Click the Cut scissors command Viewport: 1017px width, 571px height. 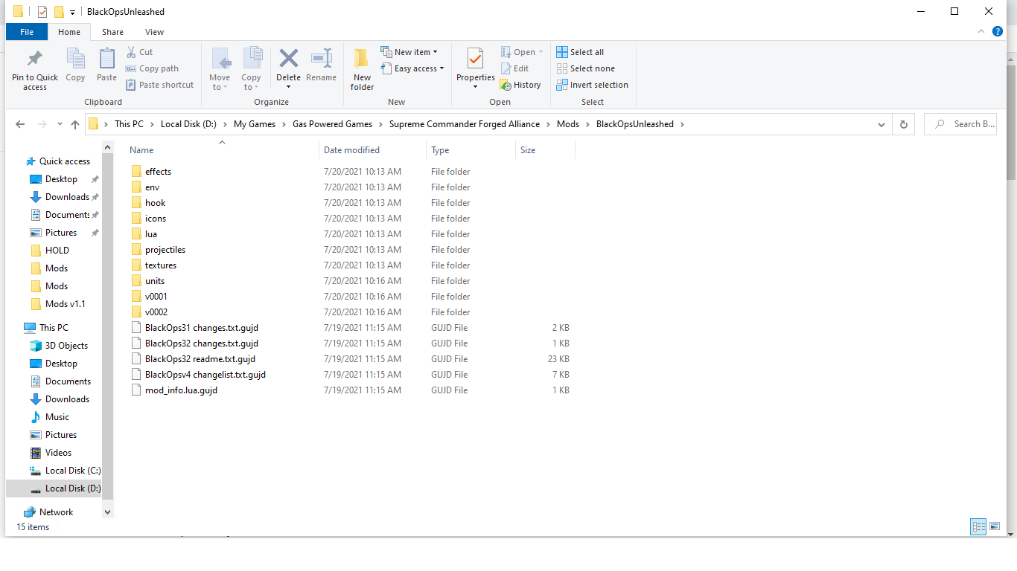coord(139,52)
